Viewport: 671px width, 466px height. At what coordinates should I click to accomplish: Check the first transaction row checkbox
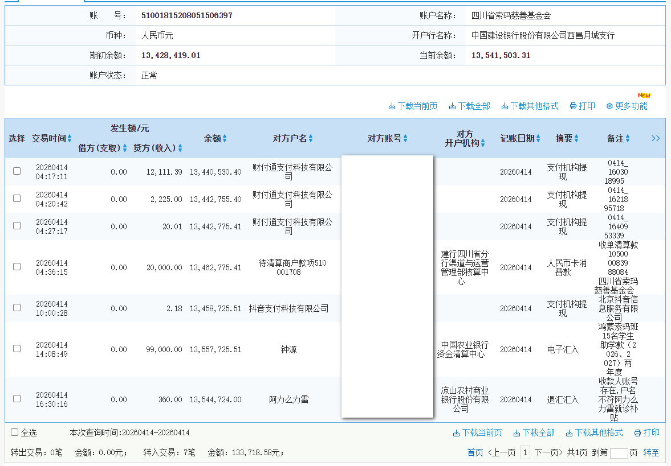click(17, 170)
